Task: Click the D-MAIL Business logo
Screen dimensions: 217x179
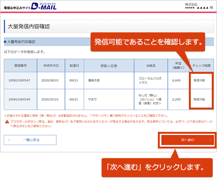Action: coord(44,6)
